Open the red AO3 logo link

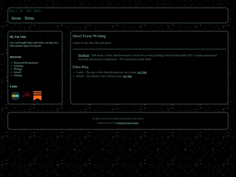(27, 94)
